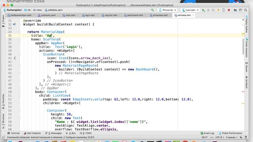Open the 2 spaces indent selector

click(232, 137)
